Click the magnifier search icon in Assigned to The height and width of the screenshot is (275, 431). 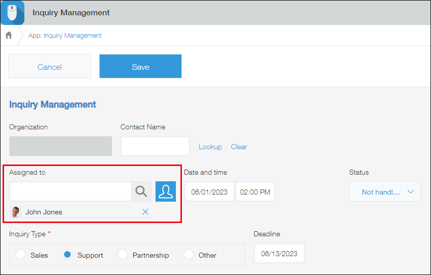[141, 191]
